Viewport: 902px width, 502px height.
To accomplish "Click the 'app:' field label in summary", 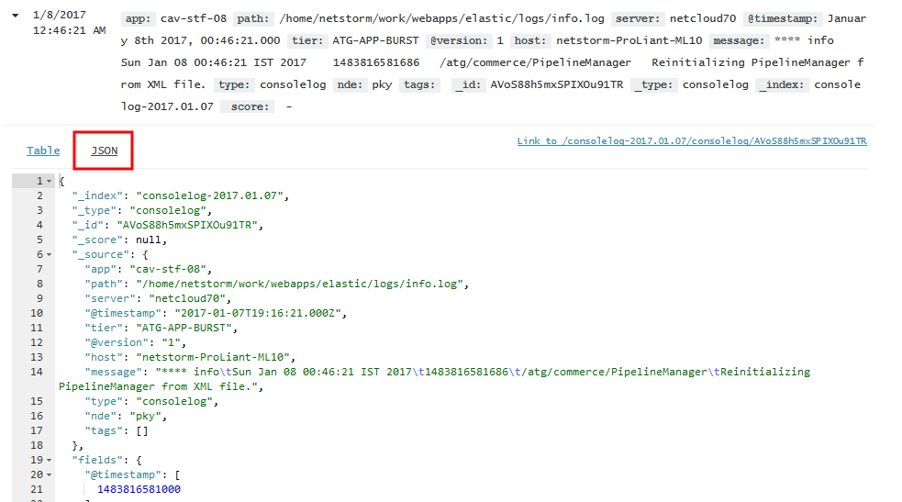I will coord(138,18).
